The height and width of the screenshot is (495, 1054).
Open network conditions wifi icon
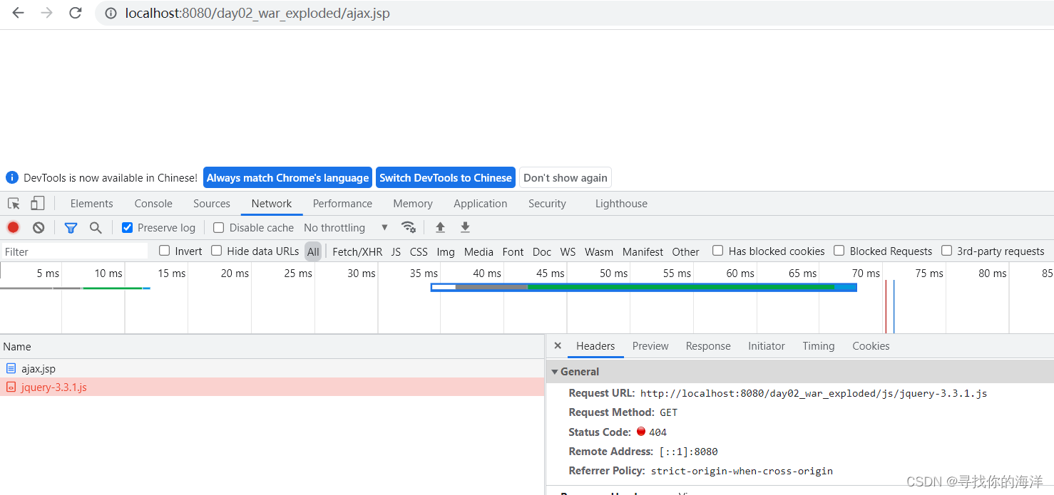(x=409, y=227)
